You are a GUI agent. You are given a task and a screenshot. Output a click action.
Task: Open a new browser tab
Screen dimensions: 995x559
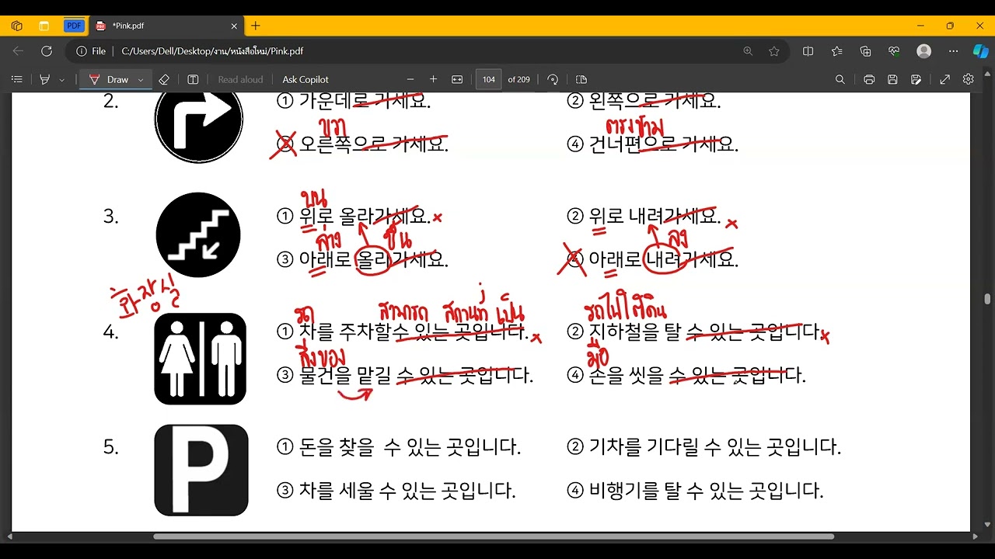(256, 26)
